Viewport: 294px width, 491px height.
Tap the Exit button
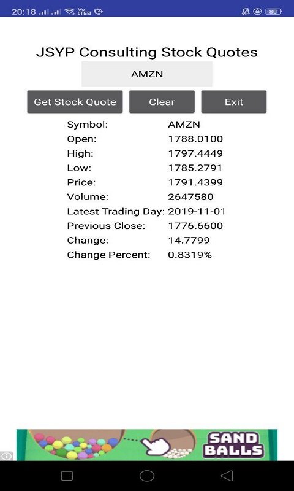tap(234, 102)
